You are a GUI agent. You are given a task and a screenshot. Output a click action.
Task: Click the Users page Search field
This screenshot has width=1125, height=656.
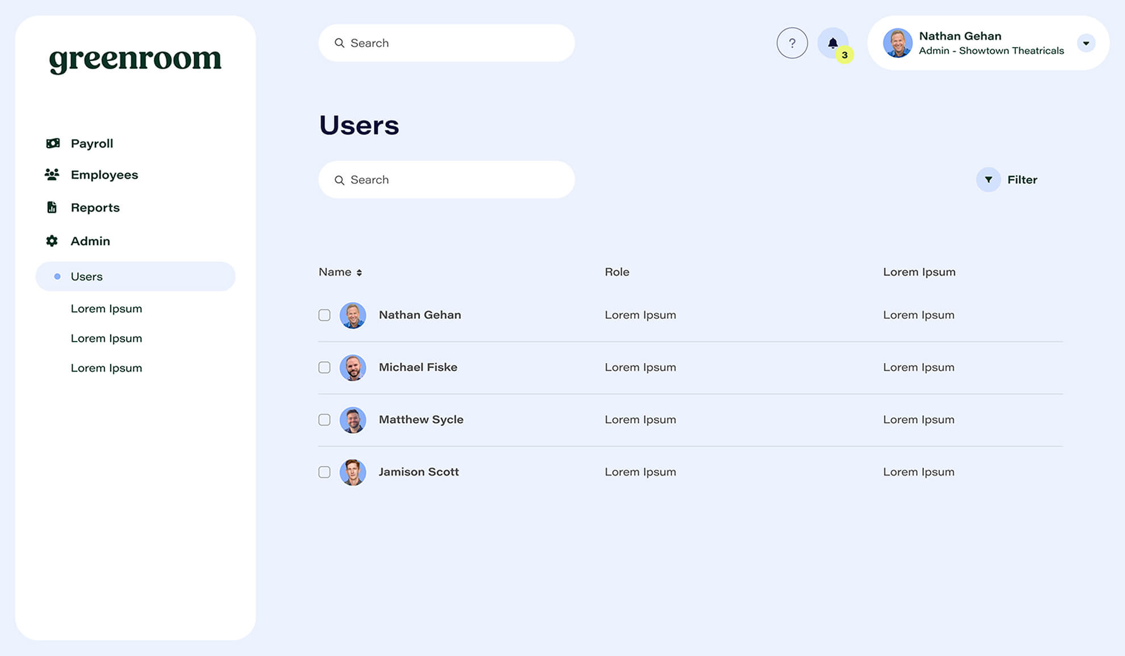tap(447, 180)
